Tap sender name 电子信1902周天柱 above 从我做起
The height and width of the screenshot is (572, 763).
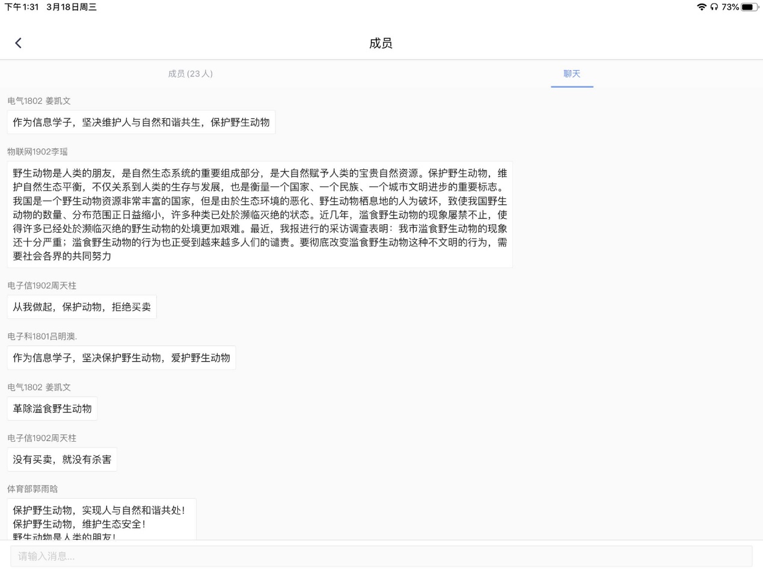[x=41, y=285]
